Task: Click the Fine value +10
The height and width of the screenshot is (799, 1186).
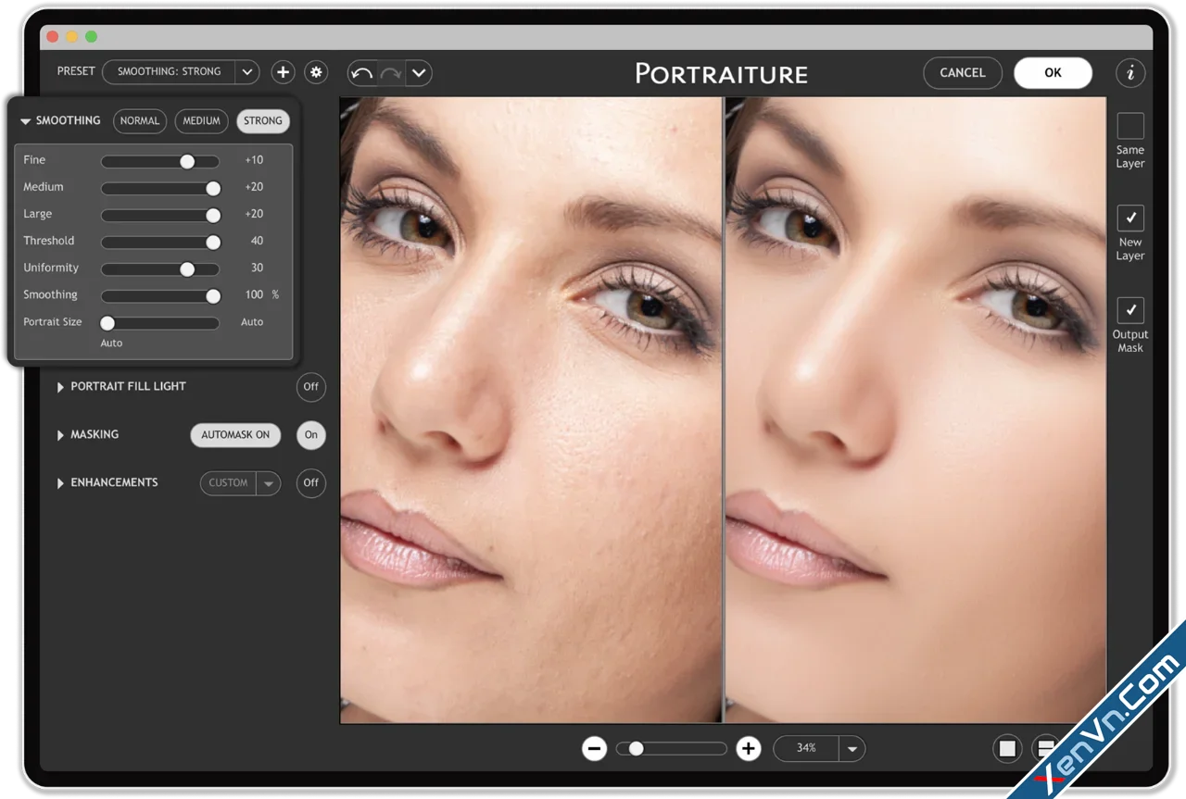Action: click(x=254, y=160)
